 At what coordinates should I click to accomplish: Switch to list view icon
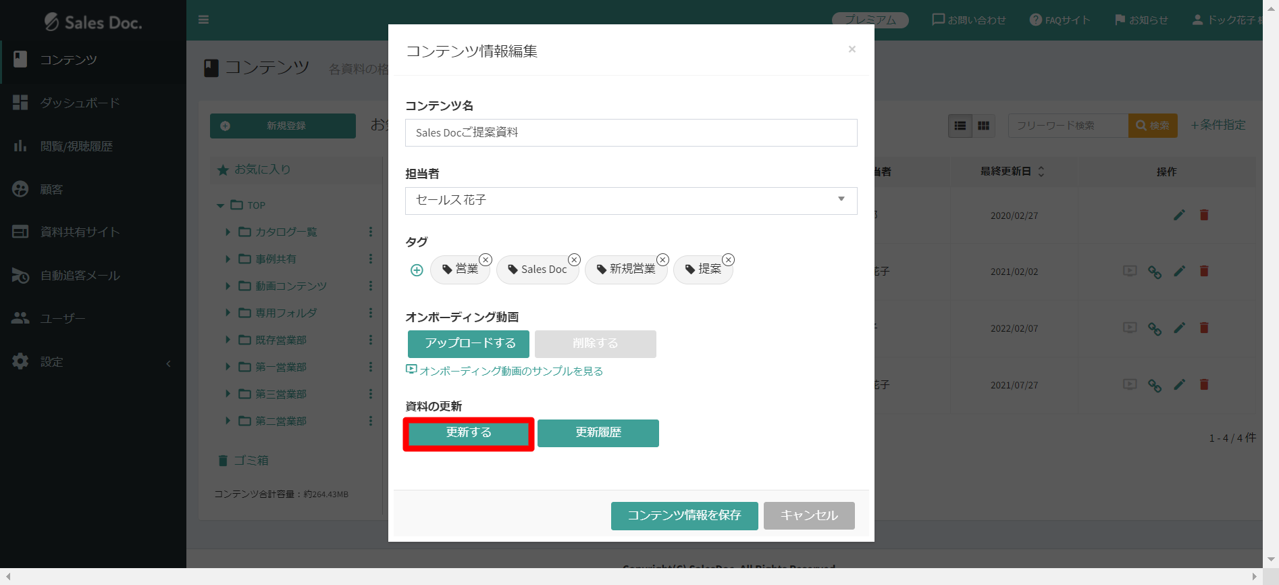click(960, 126)
